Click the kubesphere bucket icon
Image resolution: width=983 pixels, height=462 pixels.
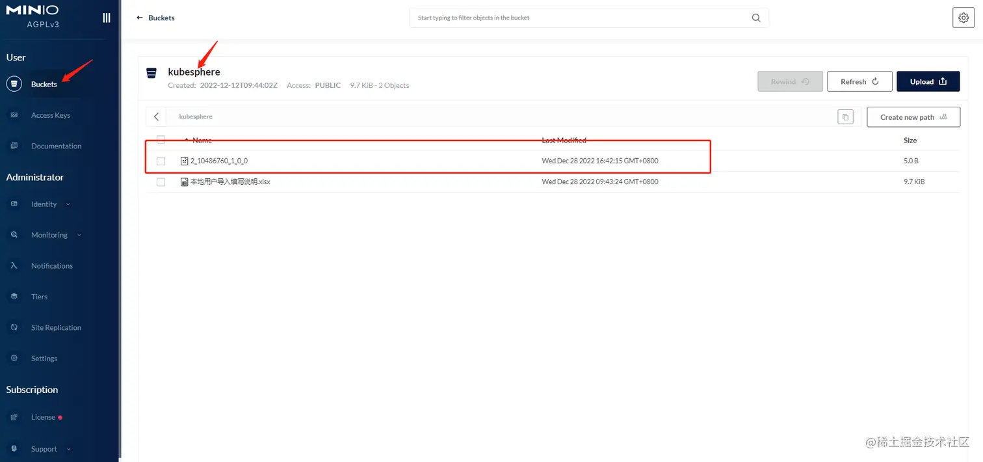tap(151, 73)
